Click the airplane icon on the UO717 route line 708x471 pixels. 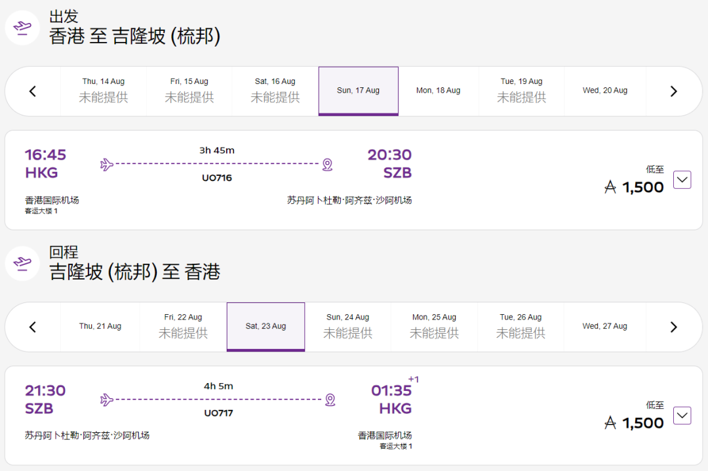[107, 399]
